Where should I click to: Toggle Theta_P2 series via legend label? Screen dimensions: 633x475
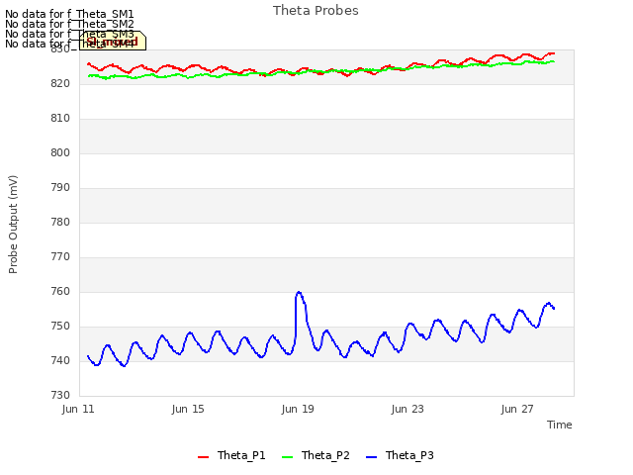pyautogui.click(x=325, y=455)
